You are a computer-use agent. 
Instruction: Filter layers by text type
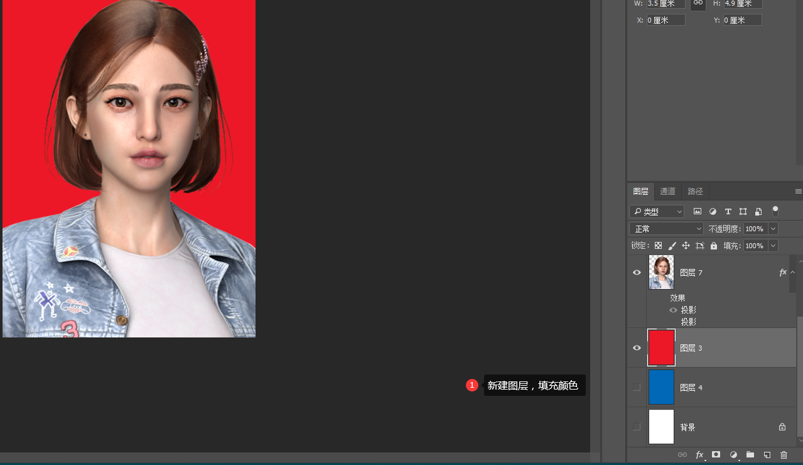pos(728,212)
